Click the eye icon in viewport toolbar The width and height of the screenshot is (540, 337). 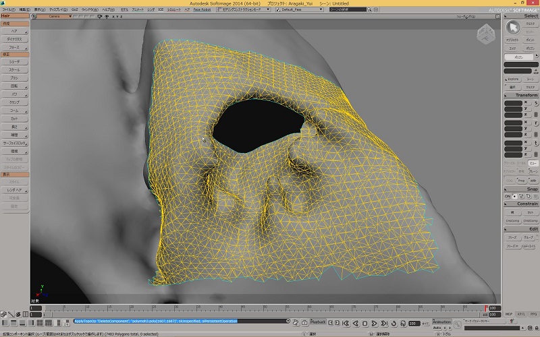coord(107,16)
